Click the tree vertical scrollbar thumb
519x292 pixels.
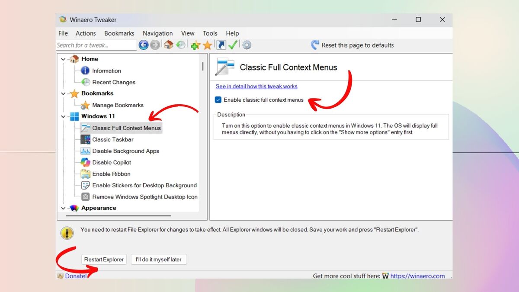coord(202,66)
